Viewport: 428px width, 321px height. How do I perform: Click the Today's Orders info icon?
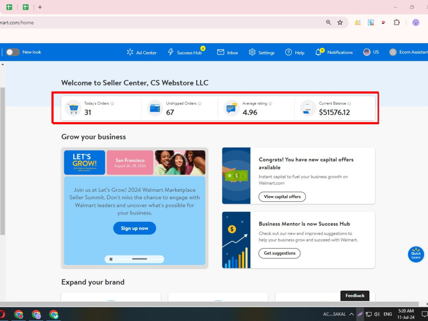click(x=112, y=104)
